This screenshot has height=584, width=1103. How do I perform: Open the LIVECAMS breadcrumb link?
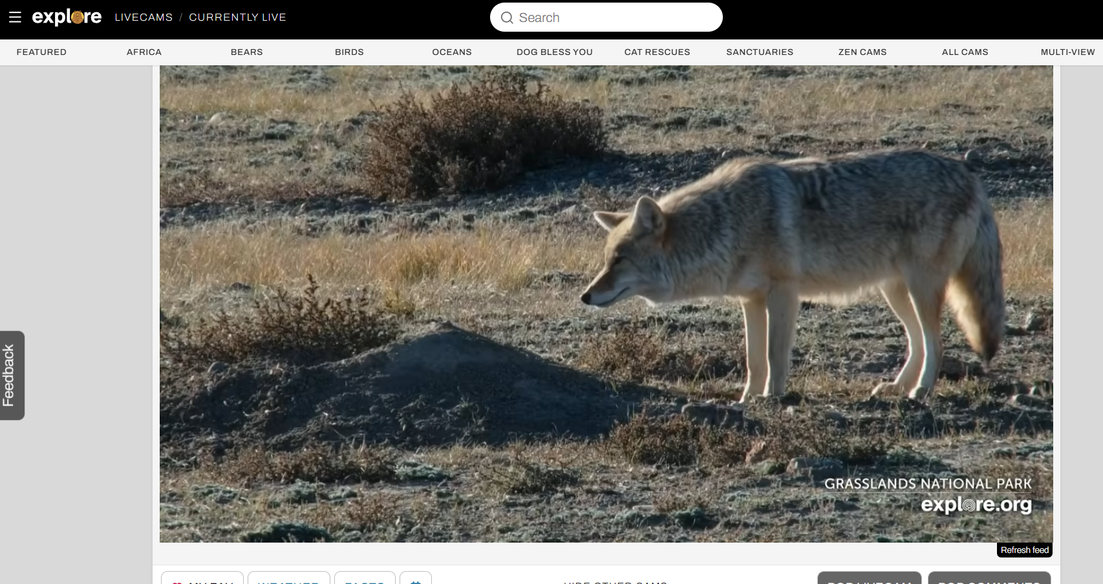144,17
